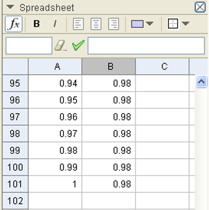This screenshot has width=209, height=210.
Task: Select cell with value 0.95
Action: tap(55, 100)
